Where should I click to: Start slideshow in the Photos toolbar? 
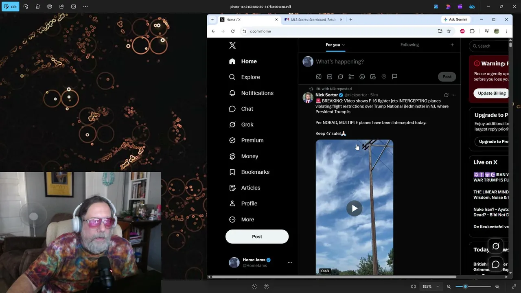(73, 7)
